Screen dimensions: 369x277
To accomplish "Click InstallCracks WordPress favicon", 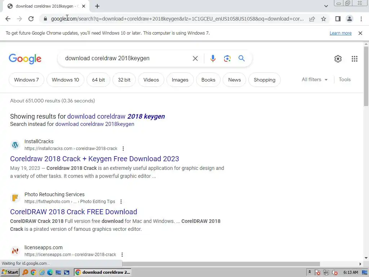I will [15, 145].
